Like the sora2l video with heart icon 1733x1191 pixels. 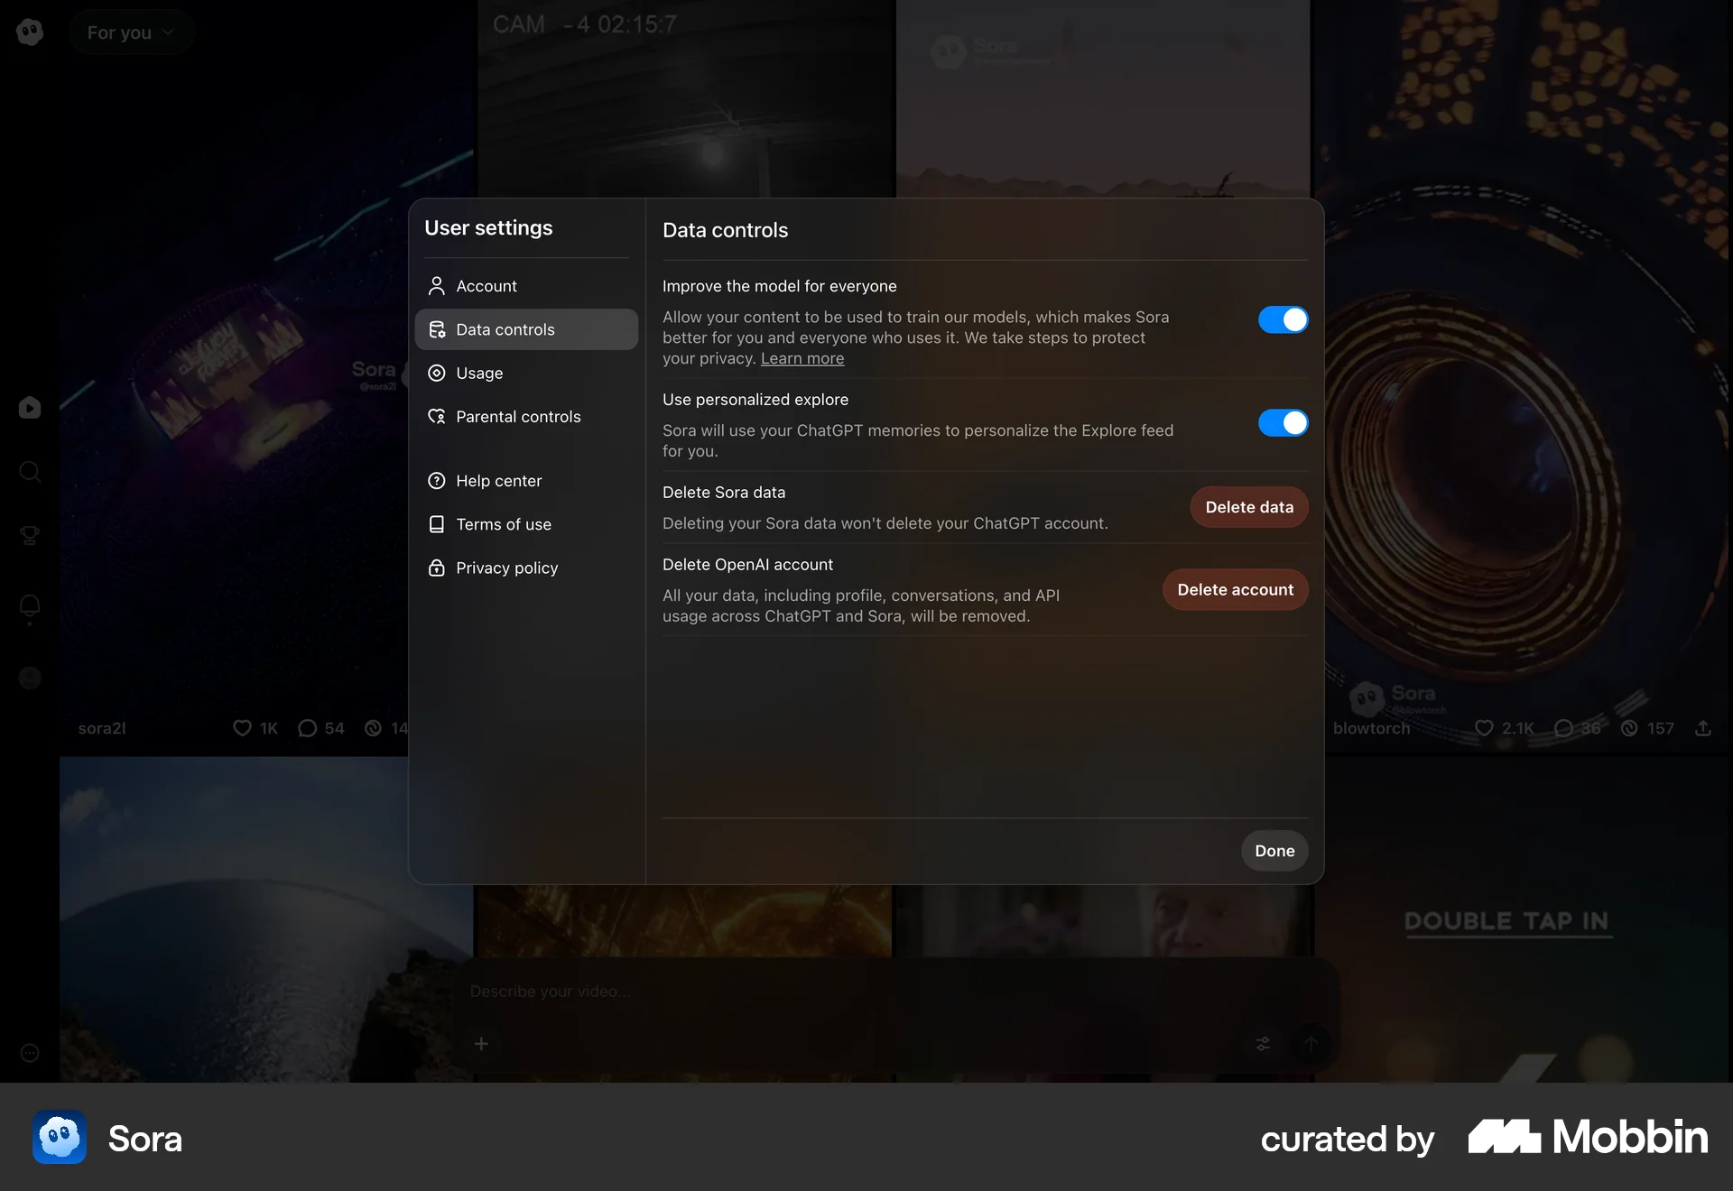pos(242,728)
